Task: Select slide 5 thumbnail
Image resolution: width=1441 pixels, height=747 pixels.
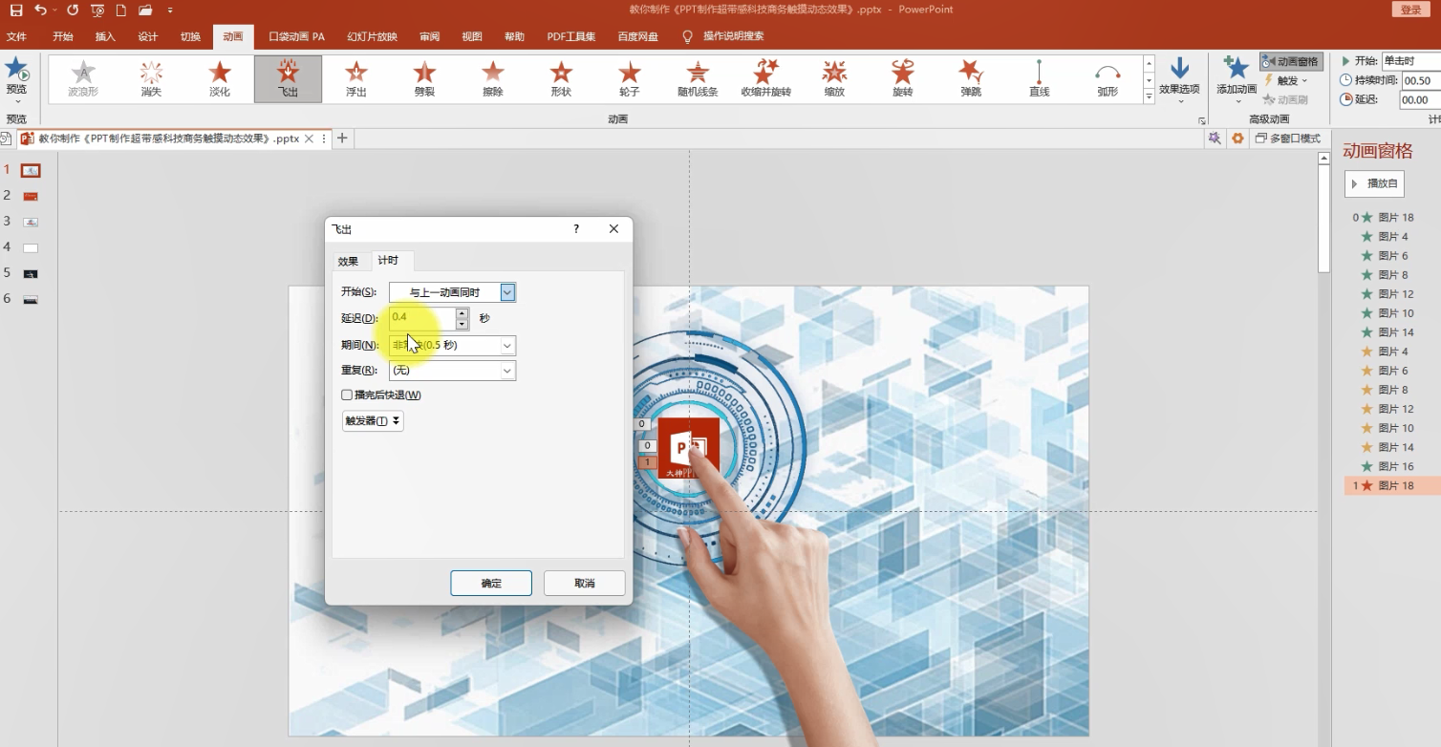Action: [x=31, y=273]
